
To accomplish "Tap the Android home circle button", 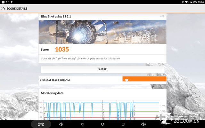I will pos(102,124).
